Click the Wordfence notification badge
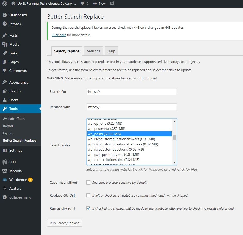The image size is (243, 235). [x=30, y=180]
